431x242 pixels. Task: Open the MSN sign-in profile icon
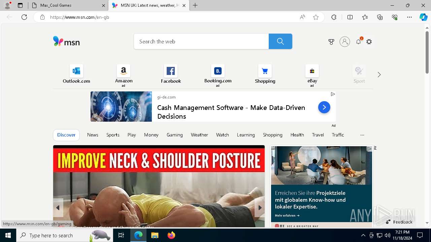pyautogui.click(x=345, y=42)
